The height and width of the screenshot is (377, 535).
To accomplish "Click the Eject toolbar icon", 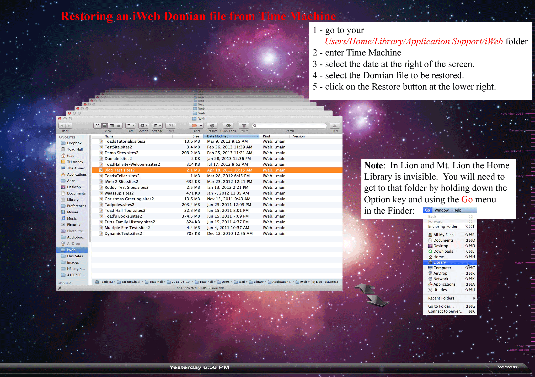I will coord(335,126).
